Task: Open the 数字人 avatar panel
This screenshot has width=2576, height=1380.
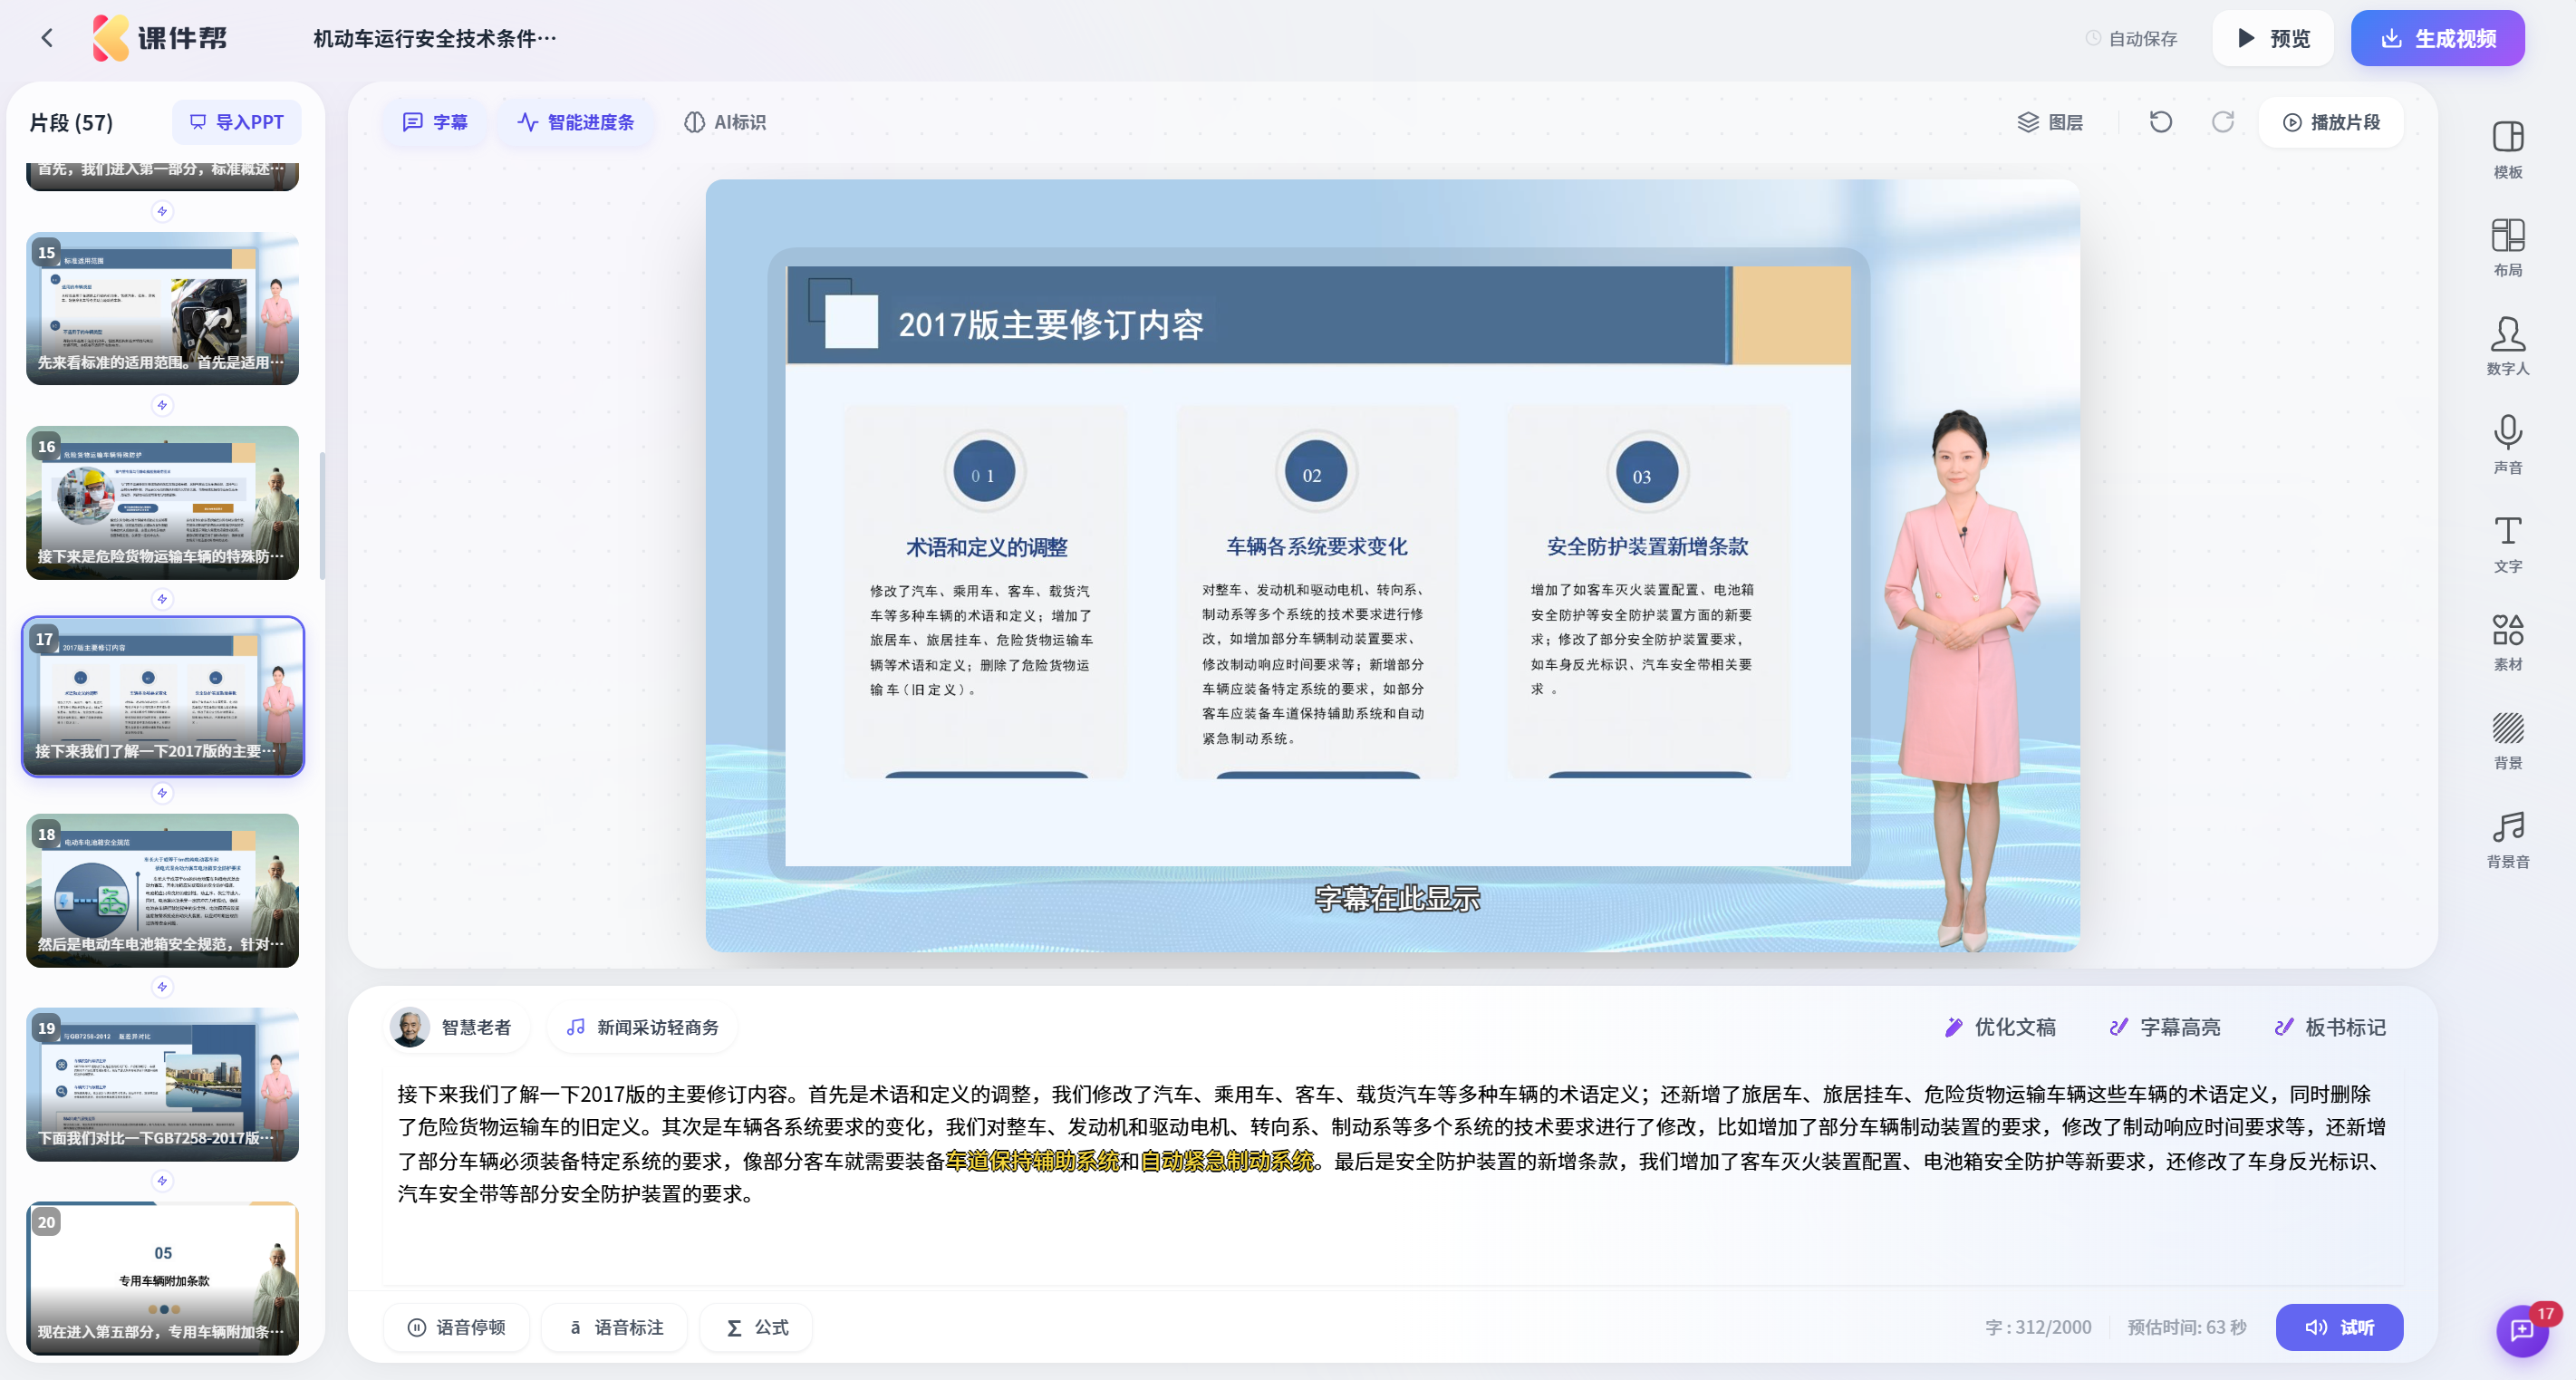Action: (x=2507, y=346)
